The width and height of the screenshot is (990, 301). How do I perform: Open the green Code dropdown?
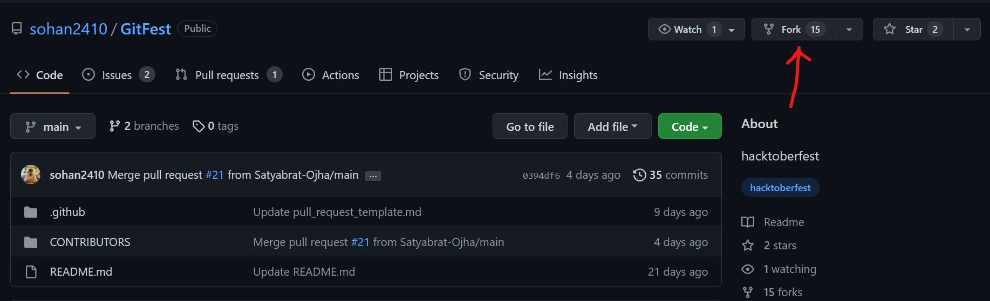690,126
